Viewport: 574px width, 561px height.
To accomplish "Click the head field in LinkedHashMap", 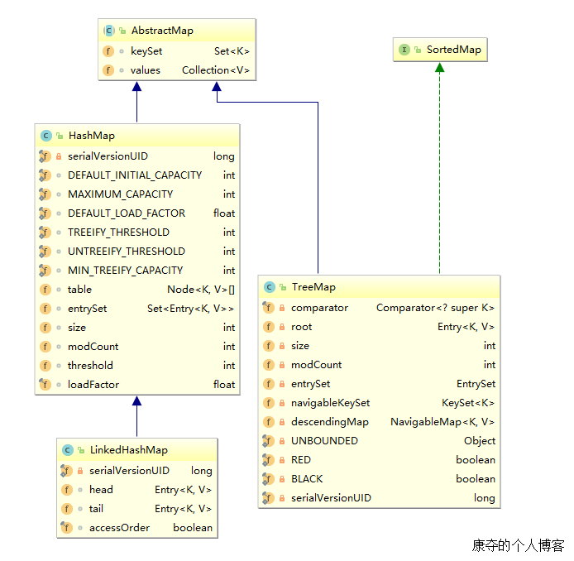I will tap(101, 490).
